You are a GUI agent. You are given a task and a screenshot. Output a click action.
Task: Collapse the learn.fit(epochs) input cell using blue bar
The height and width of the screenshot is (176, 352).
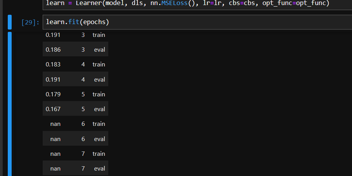tap(10, 22)
